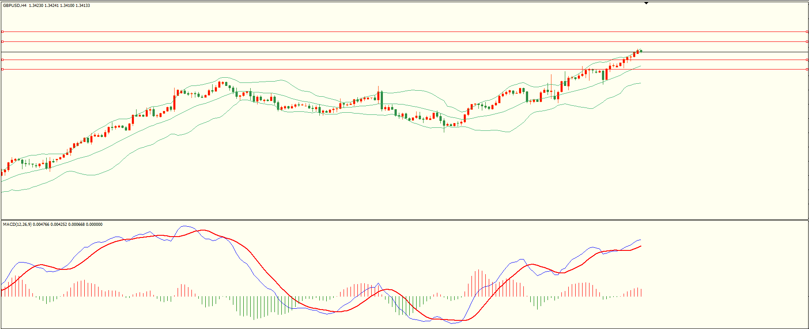The height and width of the screenshot is (329, 809).
Task: Select left handle of the topmost red line
Action: click(x=2, y=32)
